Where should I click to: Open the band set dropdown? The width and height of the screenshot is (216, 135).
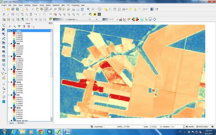point(78,19)
